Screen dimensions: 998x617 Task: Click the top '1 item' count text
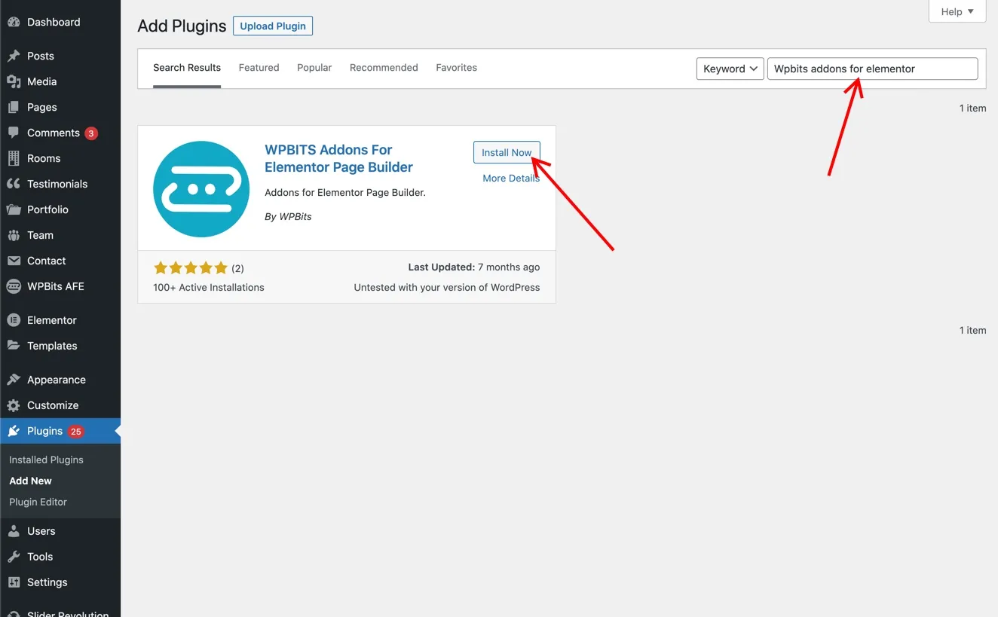pos(972,108)
